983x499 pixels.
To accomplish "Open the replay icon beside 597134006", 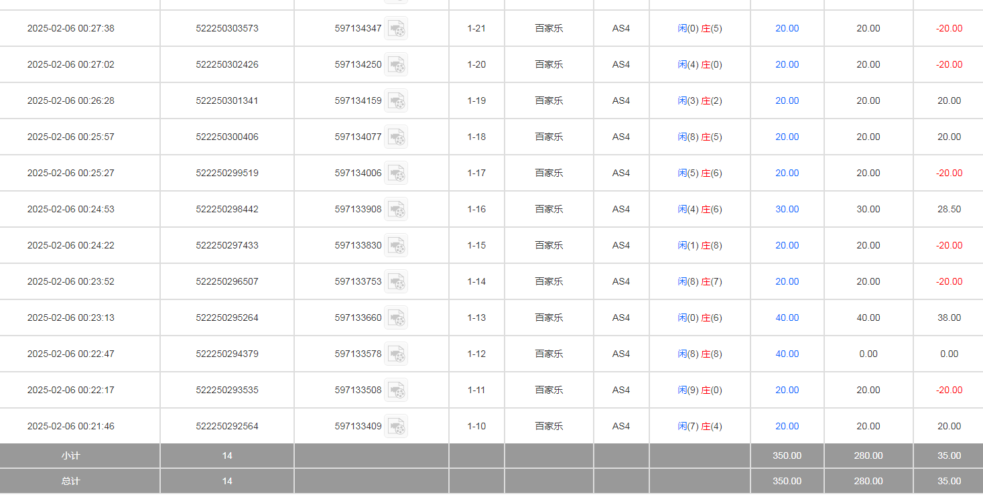I will point(396,173).
